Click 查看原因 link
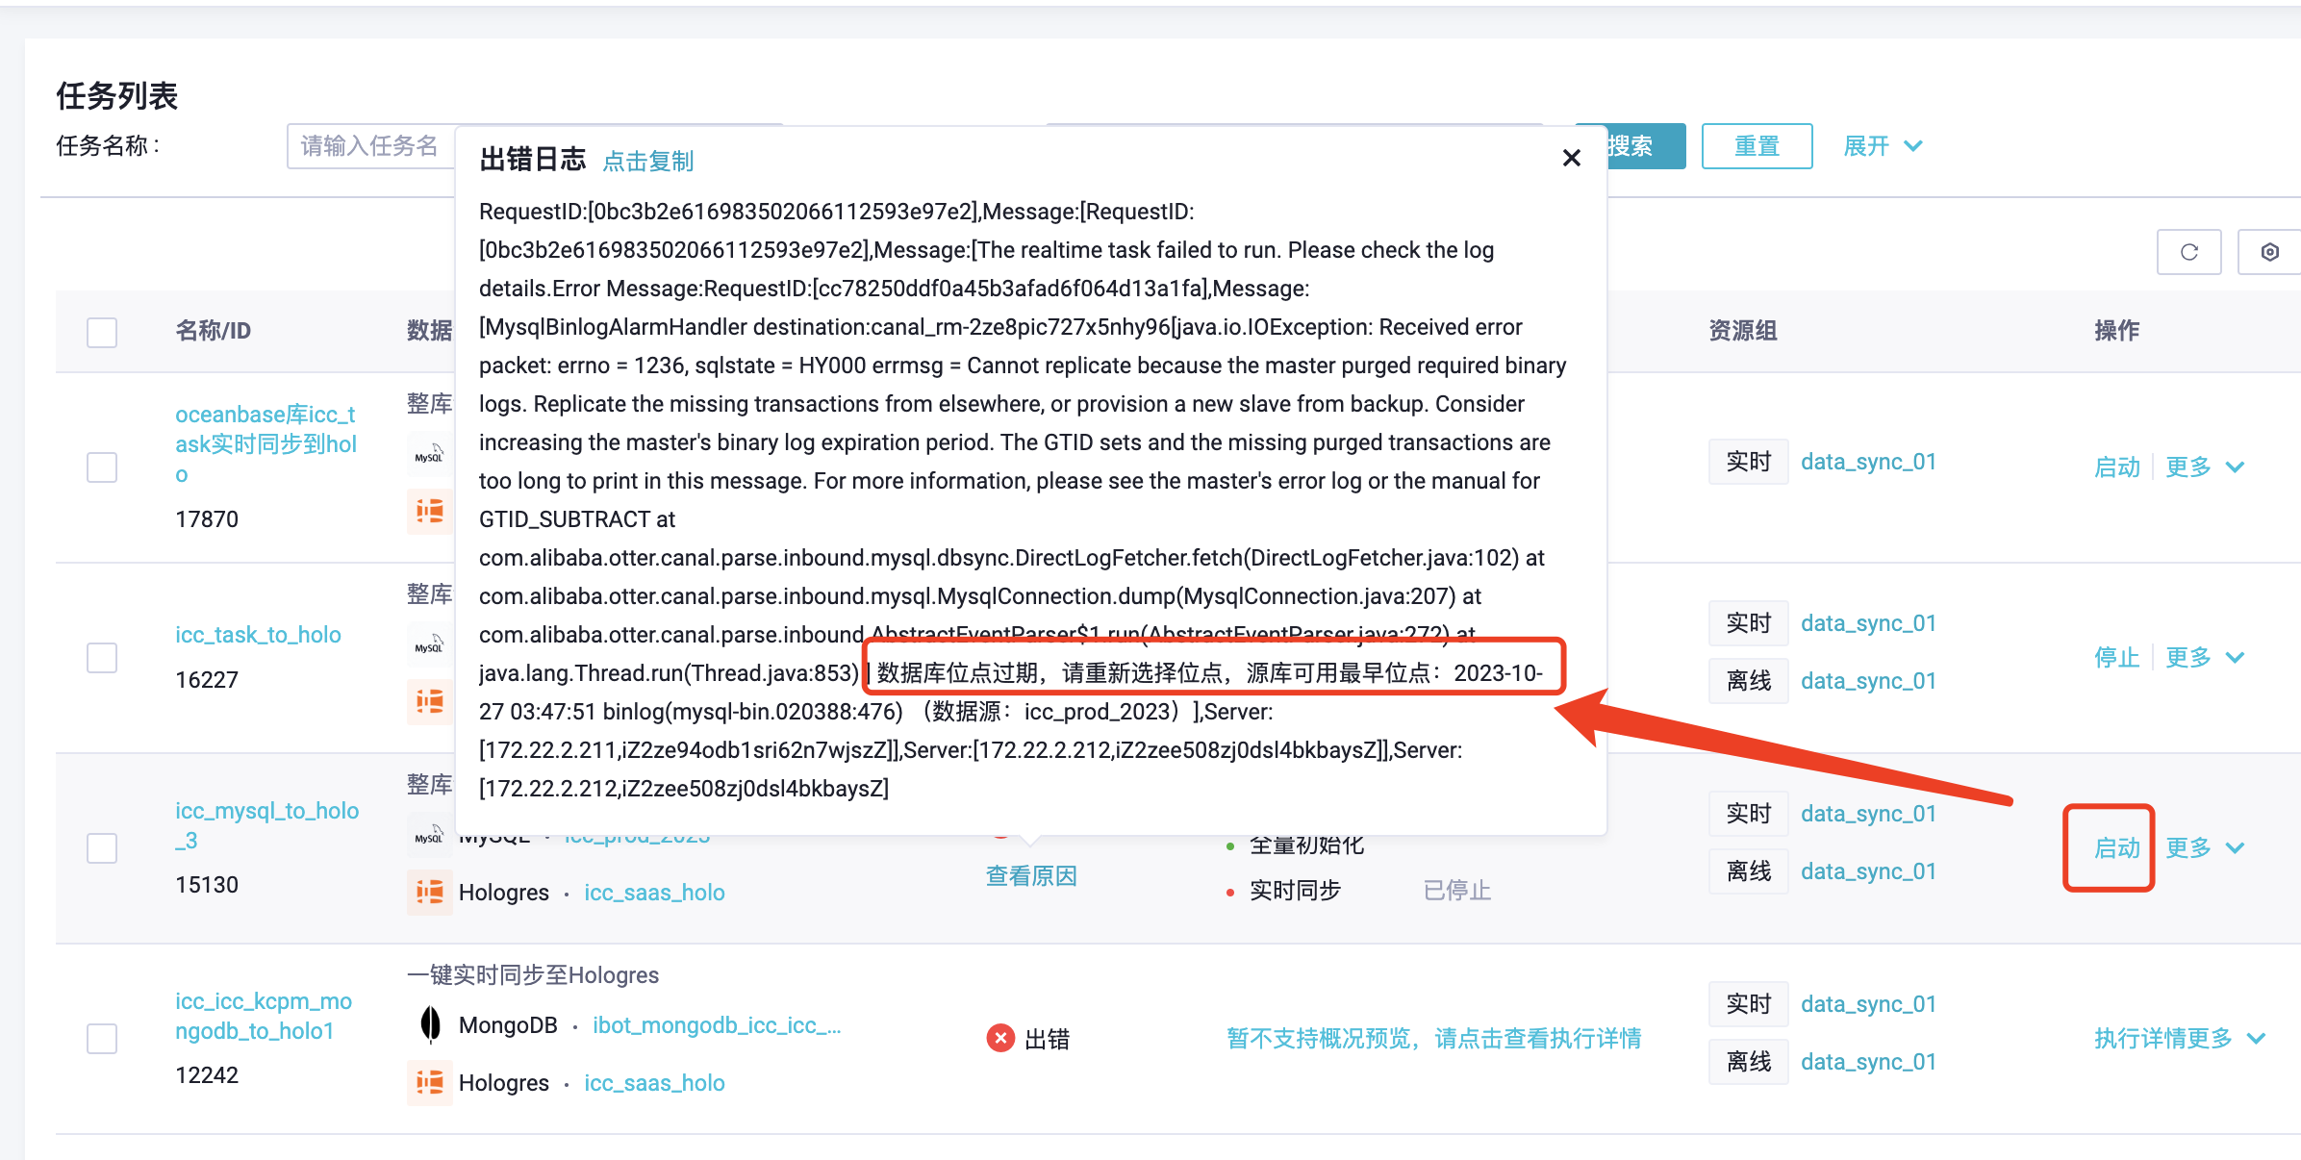 coord(1031,876)
